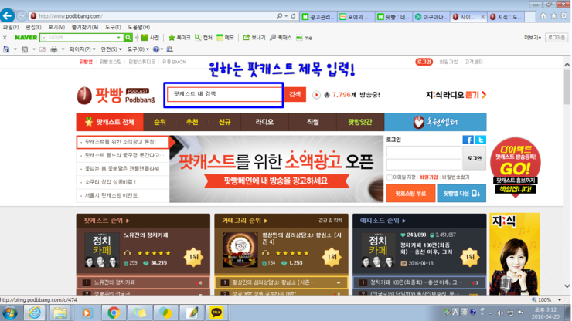The width and height of the screenshot is (572, 321).
Task: Switch to the 광고관리 browser tab
Action: pos(318,17)
